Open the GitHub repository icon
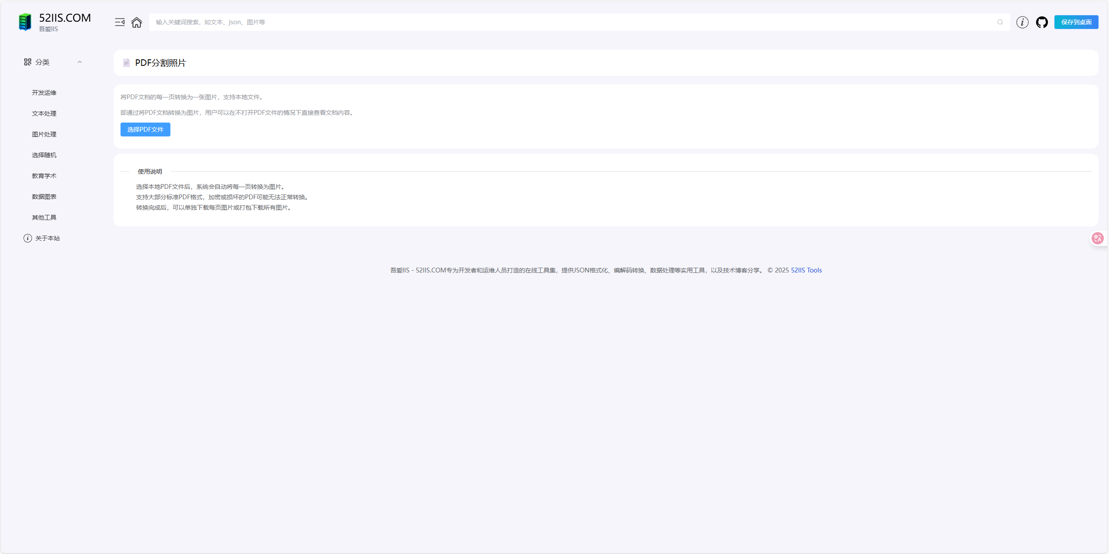The height and width of the screenshot is (554, 1109). [1041, 22]
